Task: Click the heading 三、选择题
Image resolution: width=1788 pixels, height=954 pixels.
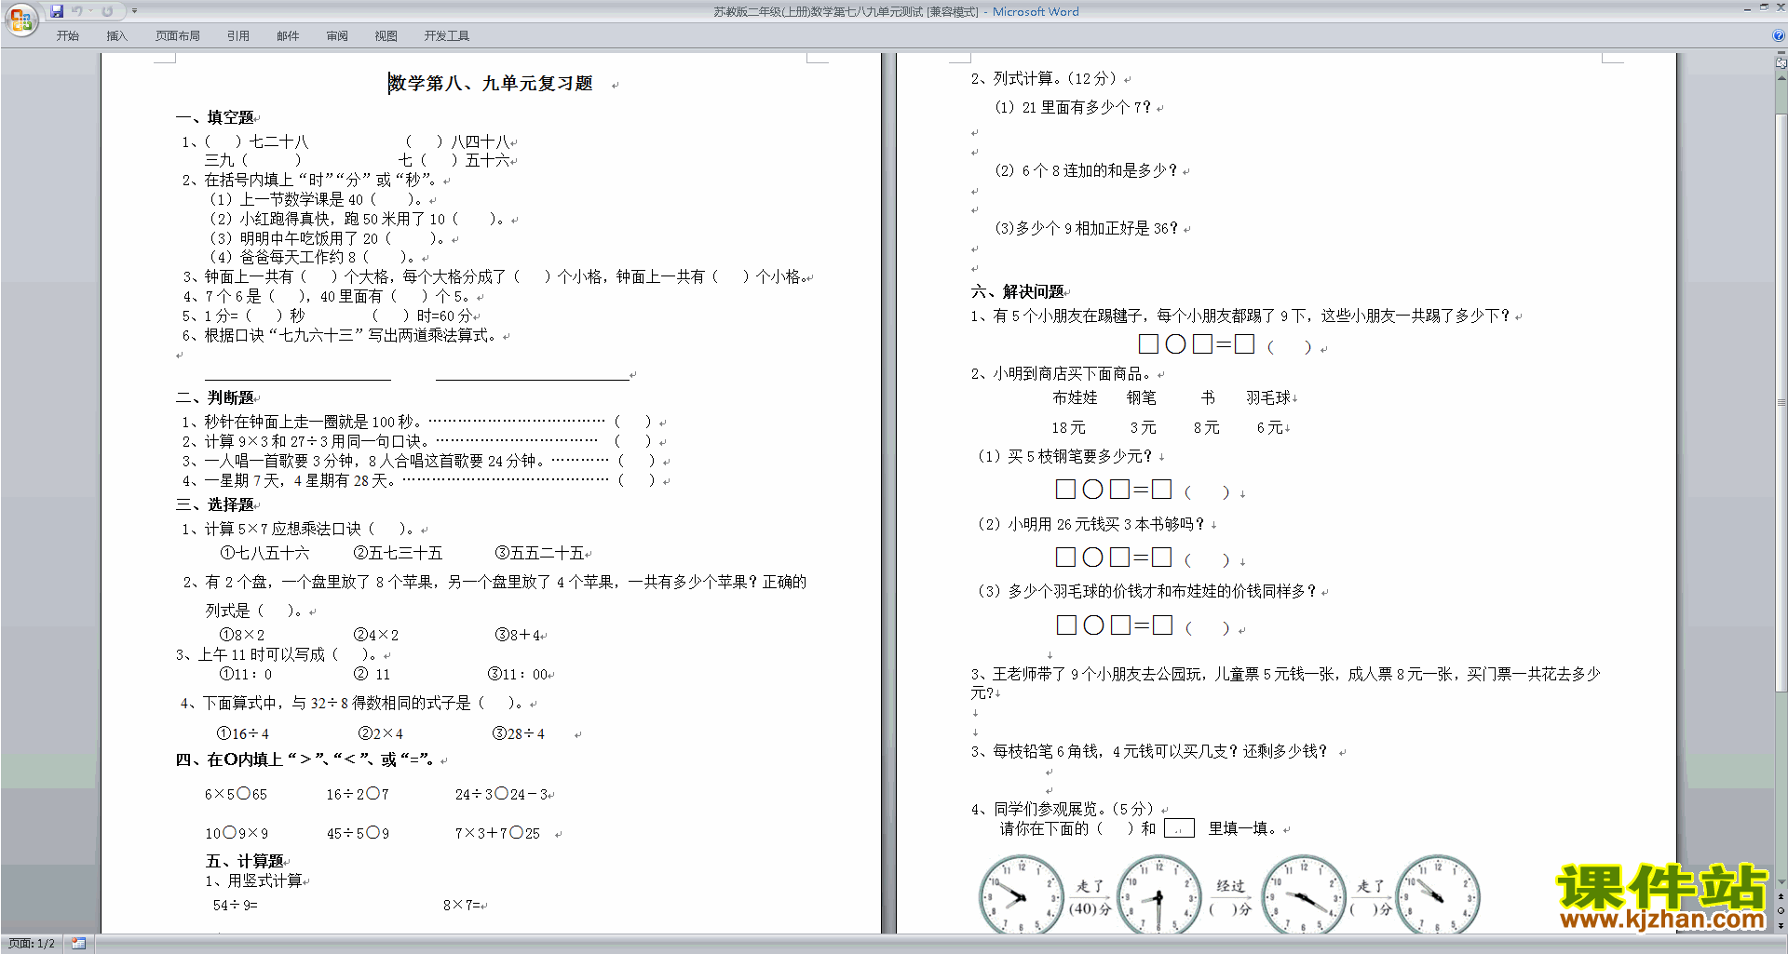Action: (x=214, y=504)
